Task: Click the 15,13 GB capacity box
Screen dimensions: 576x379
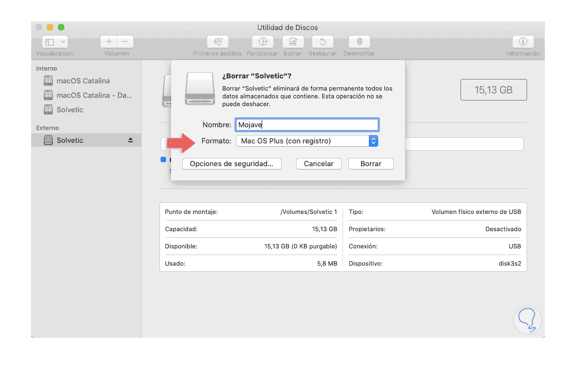Action: pyautogui.click(x=493, y=89)
